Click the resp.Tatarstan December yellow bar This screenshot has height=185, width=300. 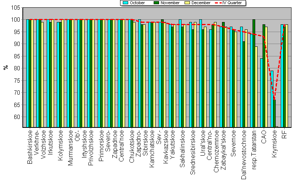pos(256,87)
